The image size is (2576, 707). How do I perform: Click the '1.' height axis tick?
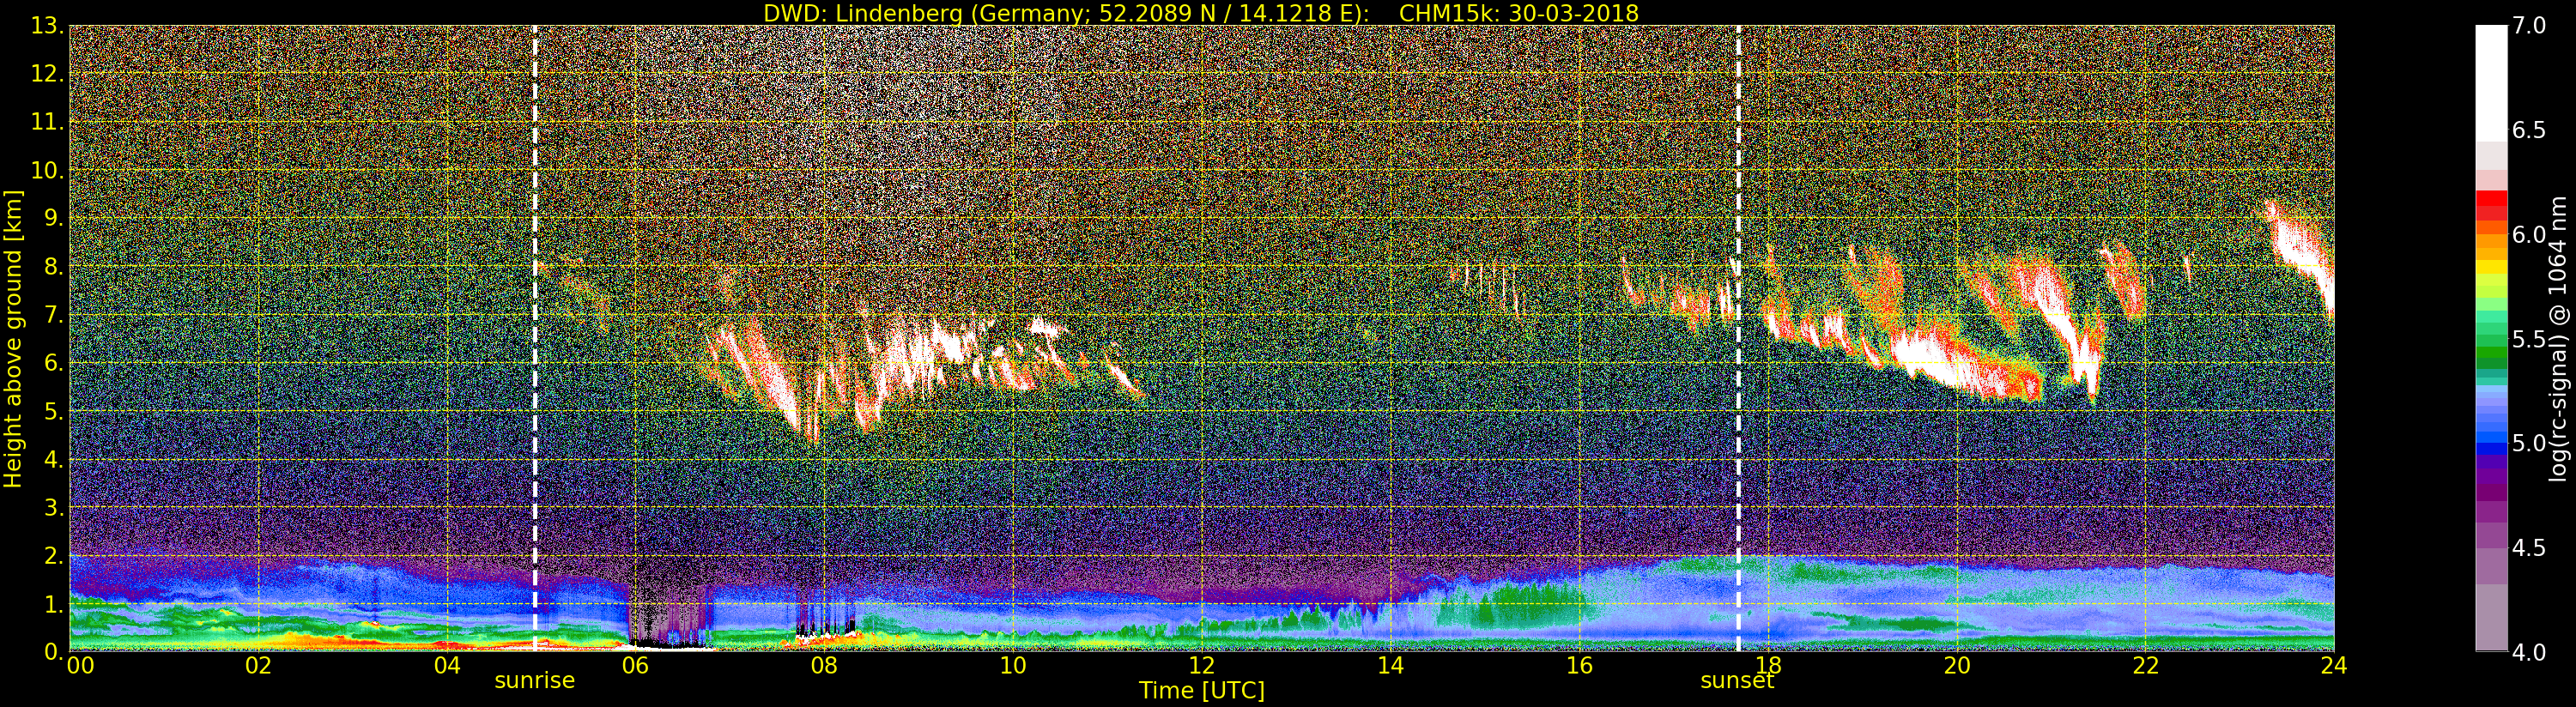tap(53, 604)
